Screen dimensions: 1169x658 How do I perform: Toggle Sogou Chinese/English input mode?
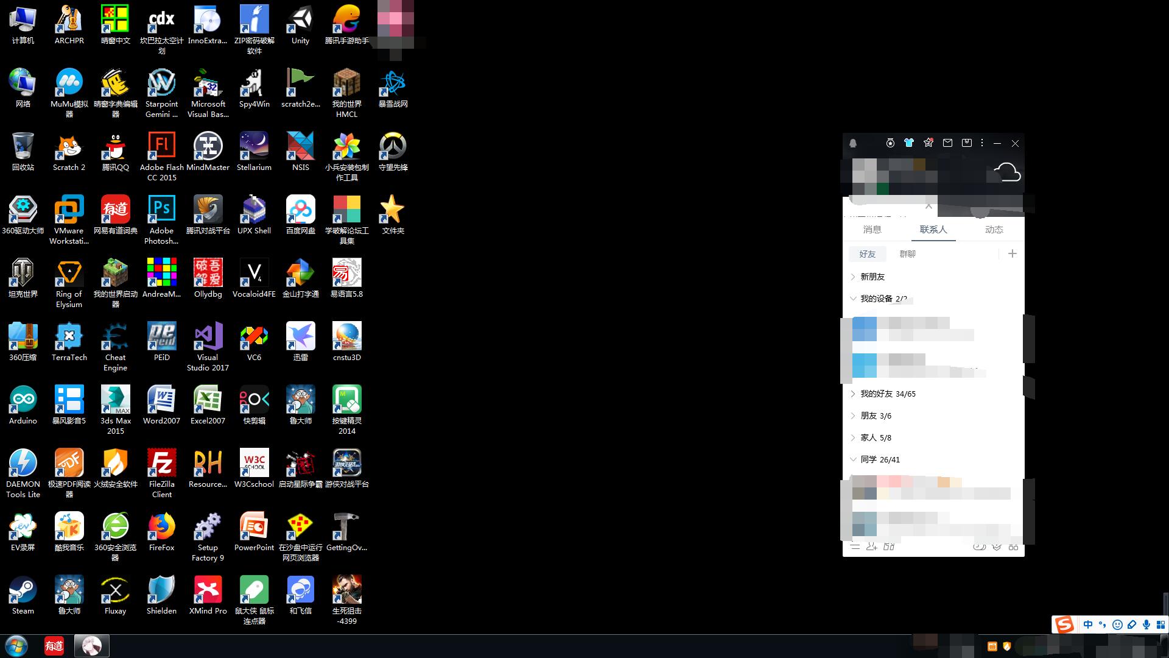pyautogui.click(x=1088, y=624)
